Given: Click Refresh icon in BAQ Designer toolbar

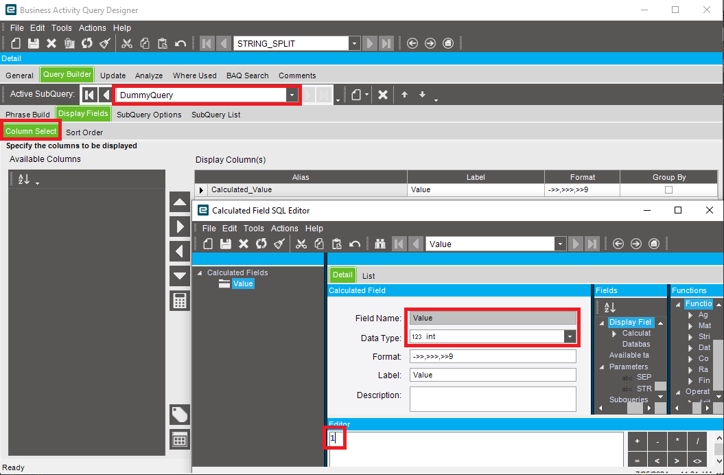Looking at the screenshot, I should click(86, 43).
